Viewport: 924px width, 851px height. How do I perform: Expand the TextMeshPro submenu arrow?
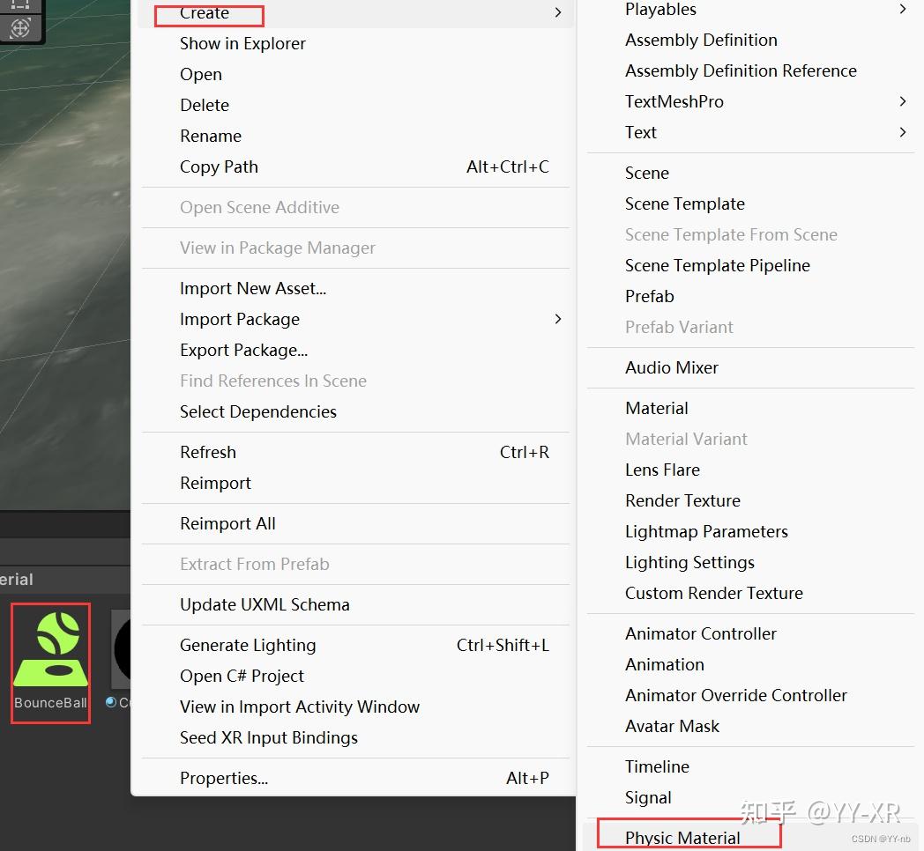pyautogui.click(x=902, y=101)
